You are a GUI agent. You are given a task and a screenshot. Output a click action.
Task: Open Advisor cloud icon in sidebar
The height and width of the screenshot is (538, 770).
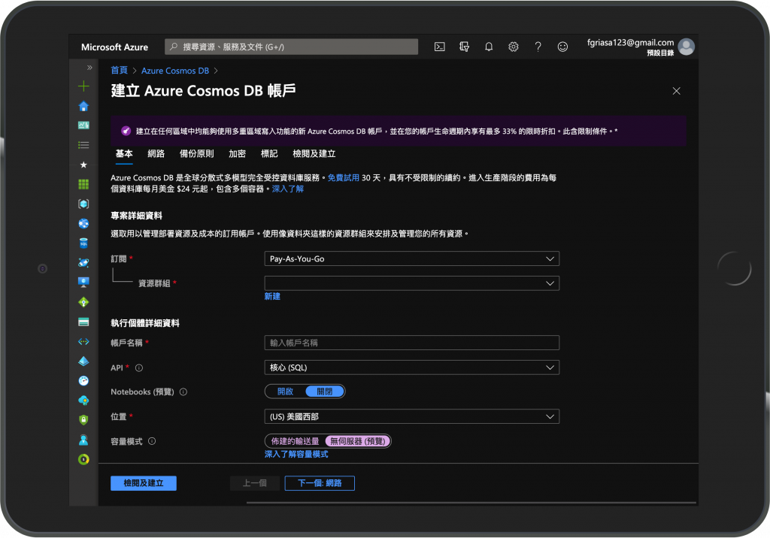(83, 400)
